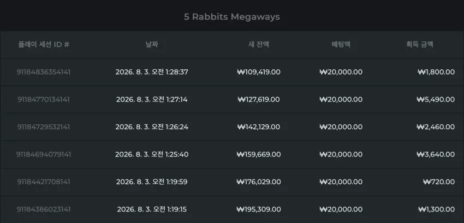Click the ₩195,309.00 balance cell
The width and height of the screenshot is (464, 223).
259,209
